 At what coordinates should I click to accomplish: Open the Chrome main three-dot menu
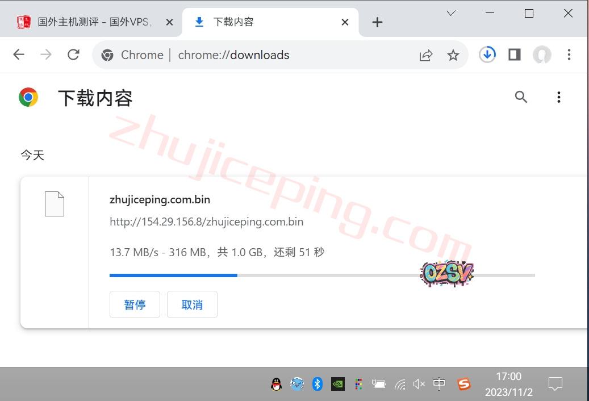(569, 55)
